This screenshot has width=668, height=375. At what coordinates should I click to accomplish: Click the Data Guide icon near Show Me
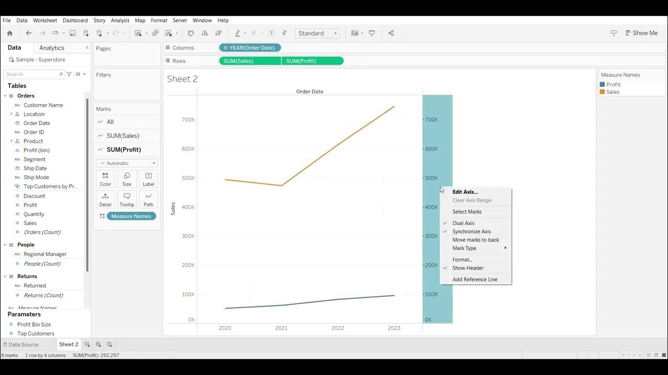point(614,33)
